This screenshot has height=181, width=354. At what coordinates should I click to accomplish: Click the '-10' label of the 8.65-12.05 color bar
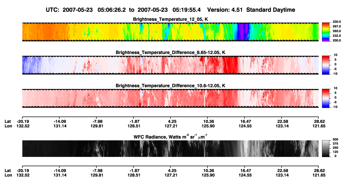click(335, 74)
